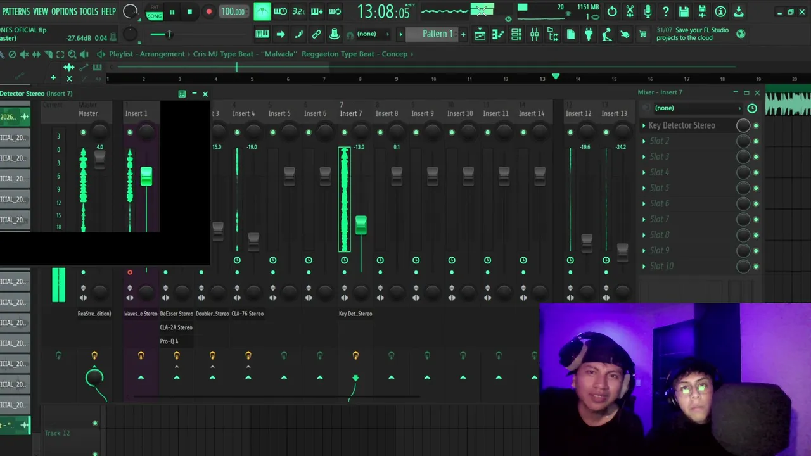811x456 pixels.
Task: Open the OPTIONS menu
Action: click(x=64, y=11)
